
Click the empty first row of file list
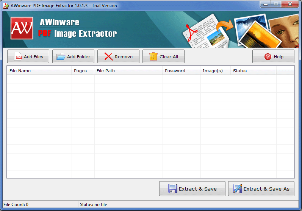click(x=150, y=79)
